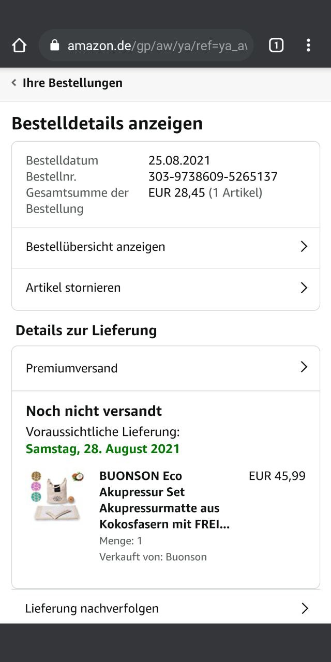Click the arrow next to Lieferung nachverfolgen
Image resolution: width=331 pixels, height=662 pixels.
[x=305, y=608]
